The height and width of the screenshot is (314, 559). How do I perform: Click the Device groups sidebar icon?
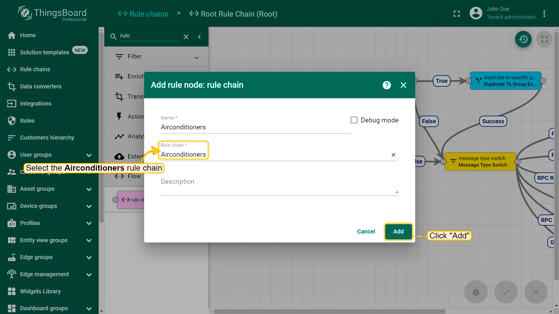point(12,206)
